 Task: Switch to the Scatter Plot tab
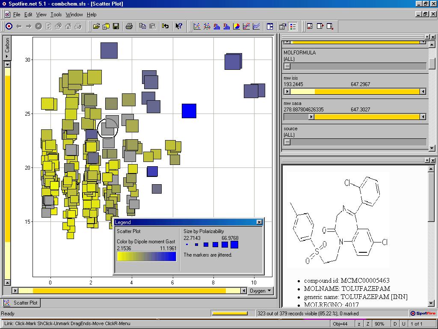click(21, 303)
